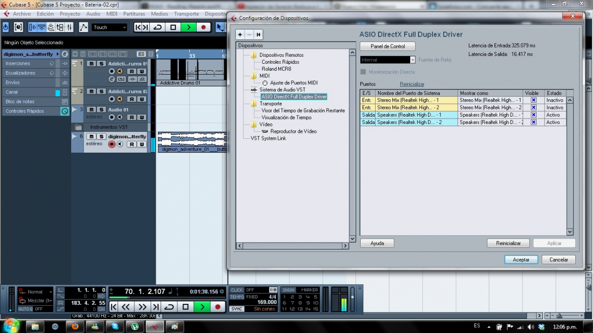Image resolution: width=593 pixels, height=333 pixels.
Task: Click the Controles Rápidos knob icon in inspector
Action: (64, 111)
